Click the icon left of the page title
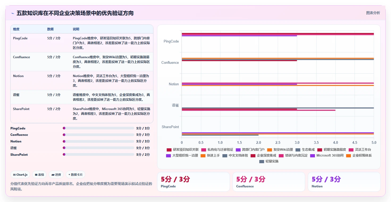This screenshot has width=391, height=202. tap(12, 13)
